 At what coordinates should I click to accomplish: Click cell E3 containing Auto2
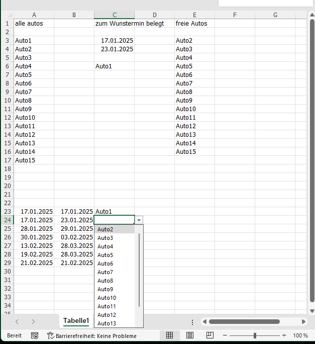[194, 41]
